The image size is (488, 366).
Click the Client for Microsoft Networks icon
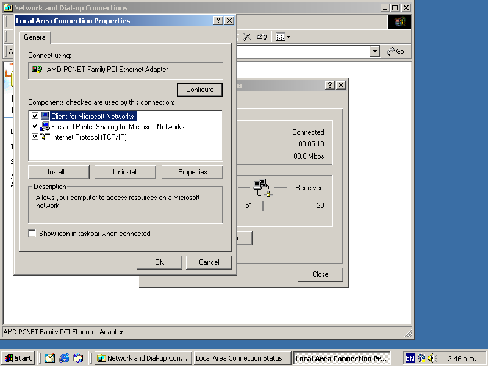(x=45, y=116)
